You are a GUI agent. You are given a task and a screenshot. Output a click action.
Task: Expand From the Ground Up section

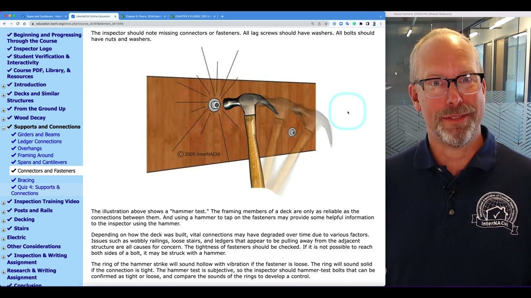(4, 110)
